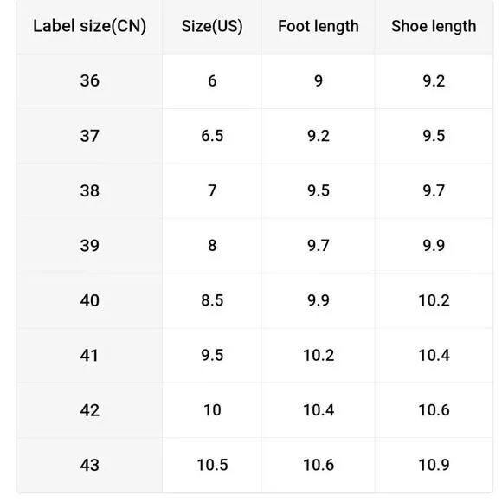Click label size 36 cell
This screenshot has width=502, height=502.
pyautogui.click(x=90, y=81)
